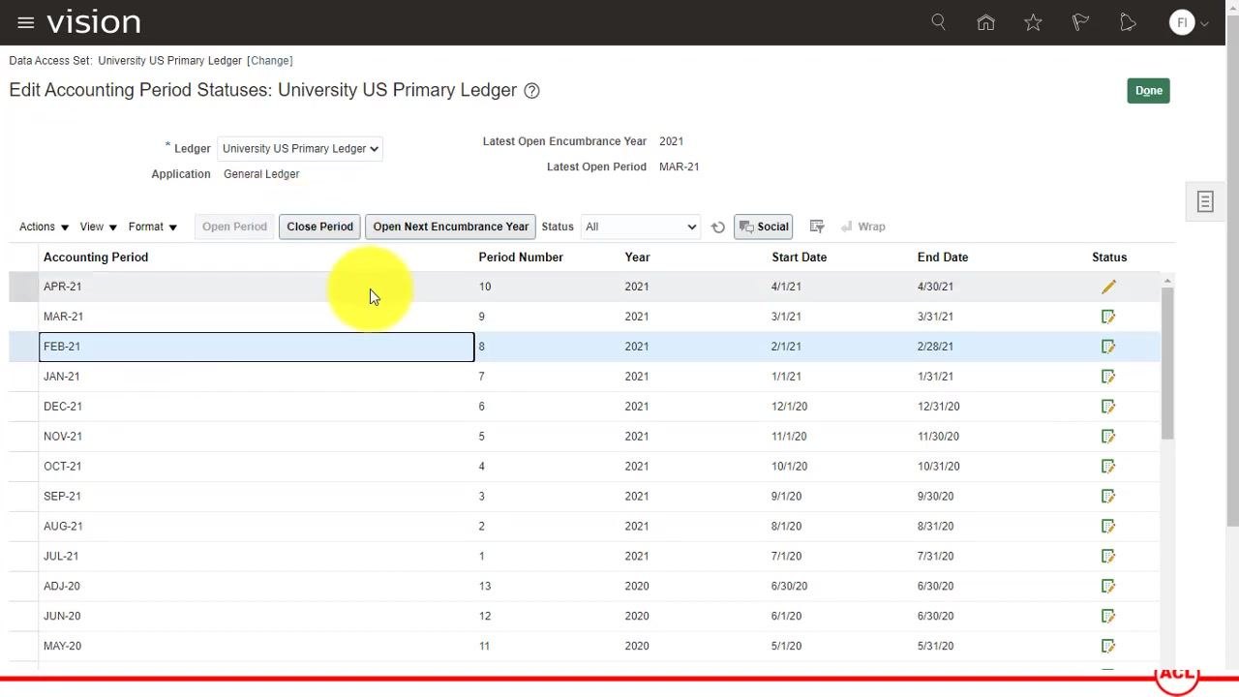Open the Format menu
The image size is (1239, 697).
pyautogui.click(x=152, y=227)
